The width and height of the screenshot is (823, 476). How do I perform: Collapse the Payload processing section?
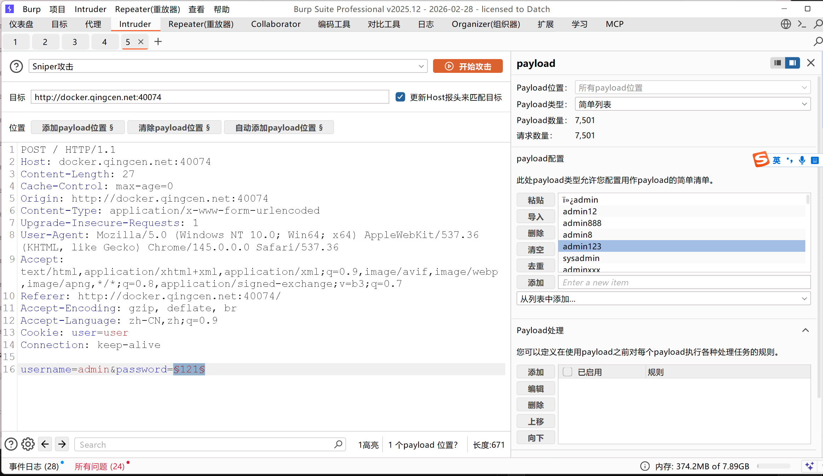pyautogui.click(x=806, y=330)
